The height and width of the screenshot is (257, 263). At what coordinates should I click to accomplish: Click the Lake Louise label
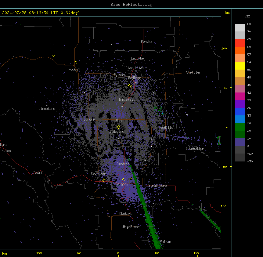pyautogui.click(x=5, y=148)
